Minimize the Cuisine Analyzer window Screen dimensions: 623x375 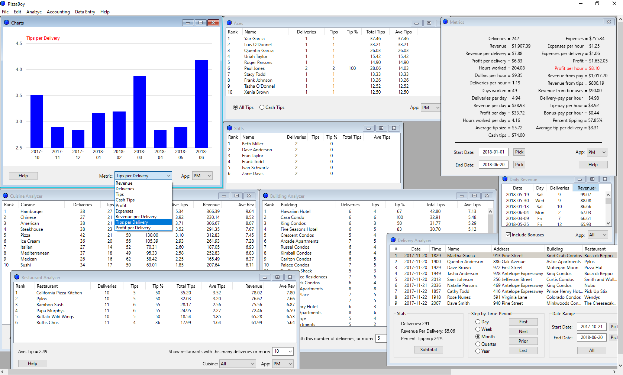224,196
